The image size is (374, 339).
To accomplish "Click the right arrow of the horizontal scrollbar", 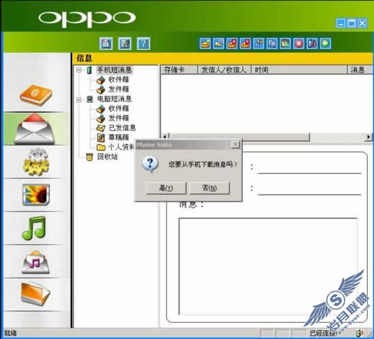I will [x=369, y=137].
